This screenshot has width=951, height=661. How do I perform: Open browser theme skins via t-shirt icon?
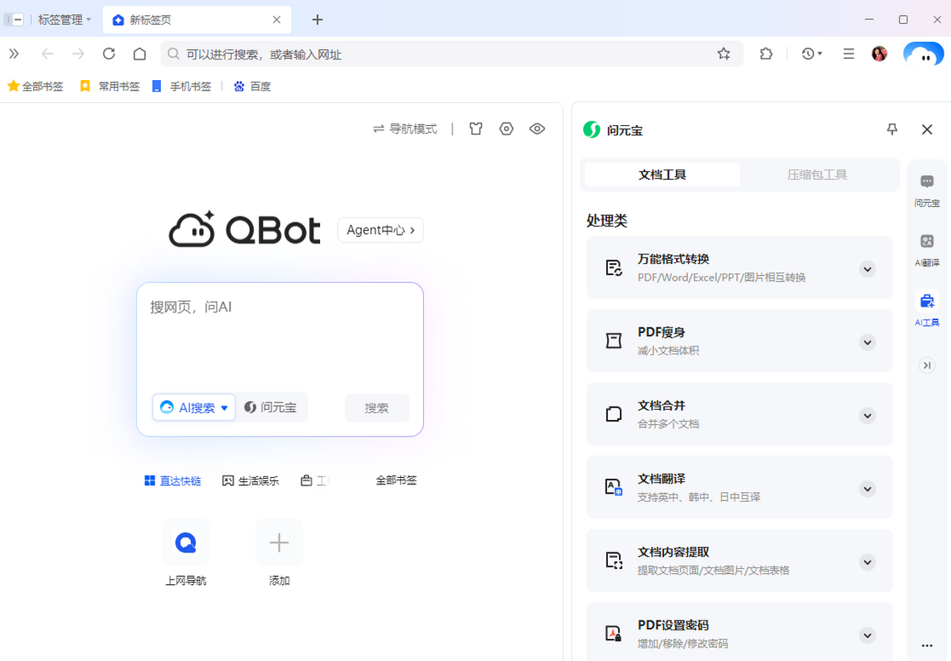point(475,128)
